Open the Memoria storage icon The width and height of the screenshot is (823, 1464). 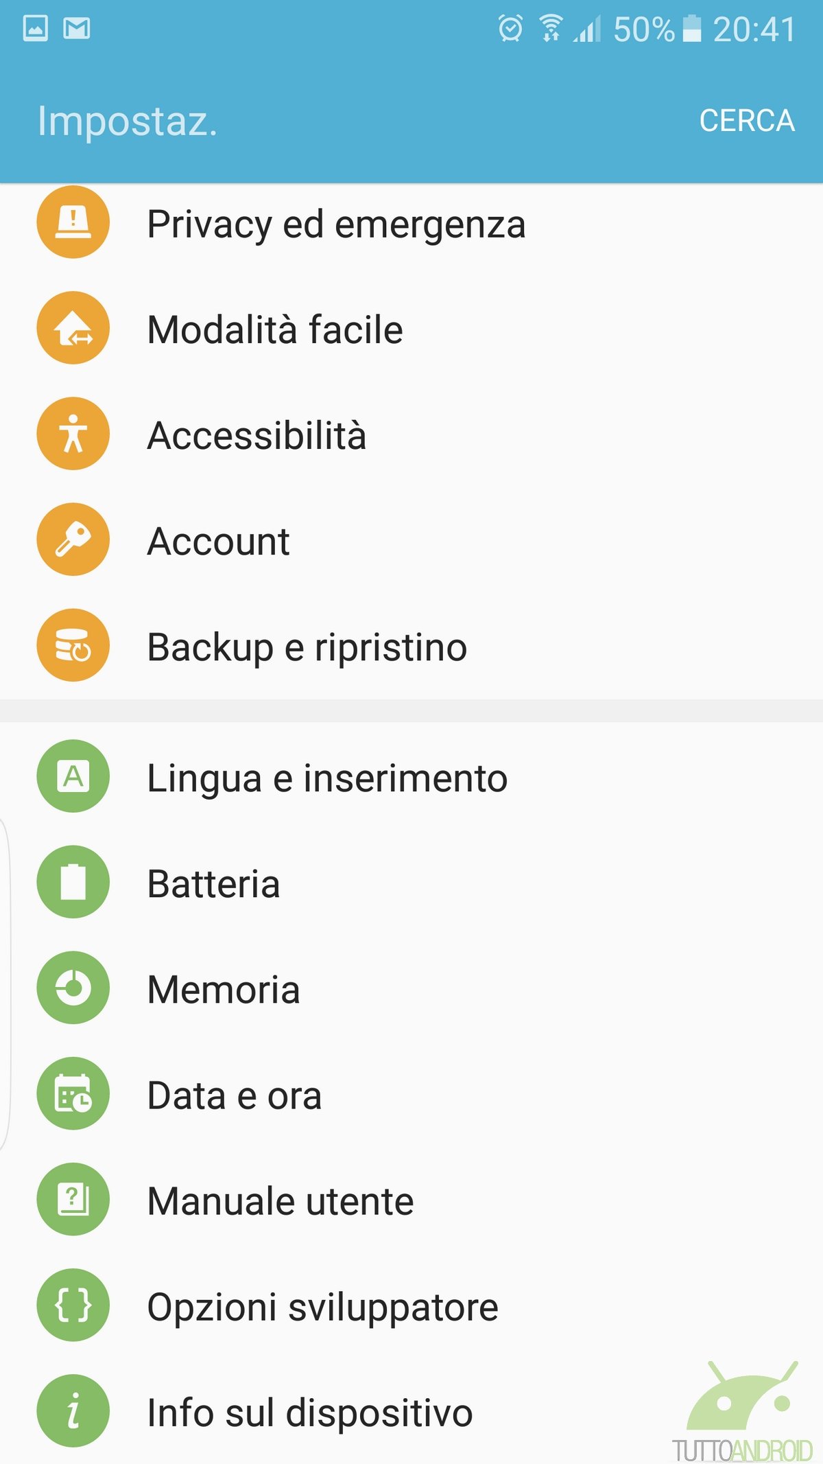click(73, 988)
